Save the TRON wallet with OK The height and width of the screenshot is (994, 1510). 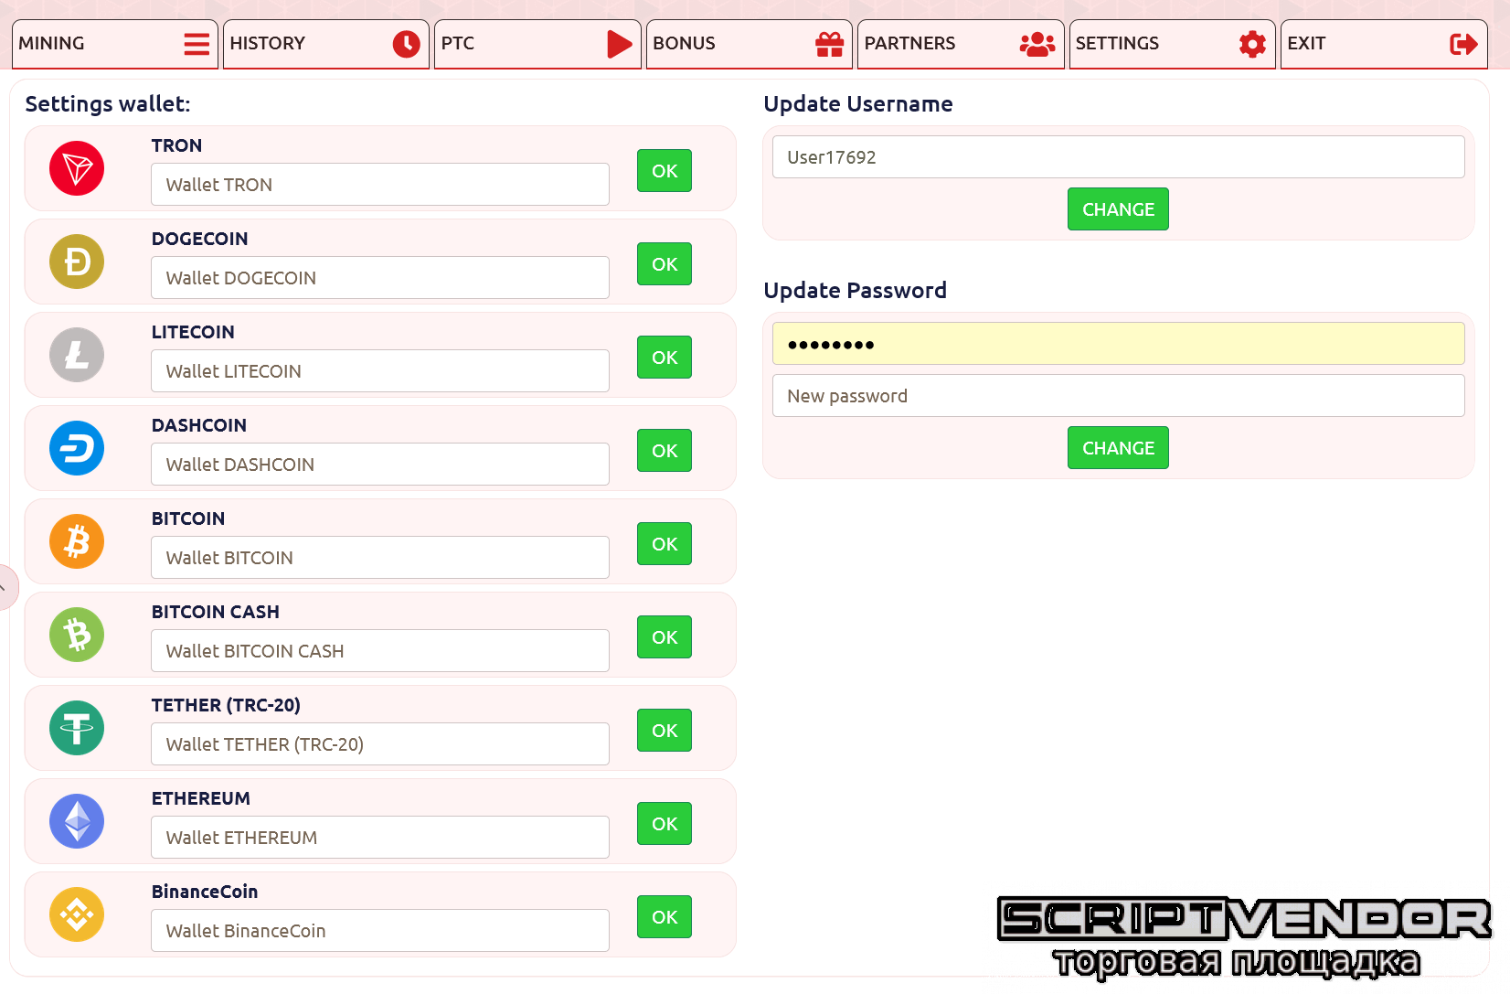click(x=665, y=171)
